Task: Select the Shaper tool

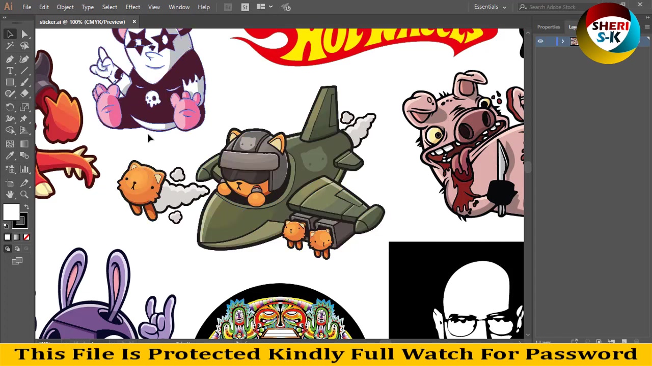Action: click(10, 94)
